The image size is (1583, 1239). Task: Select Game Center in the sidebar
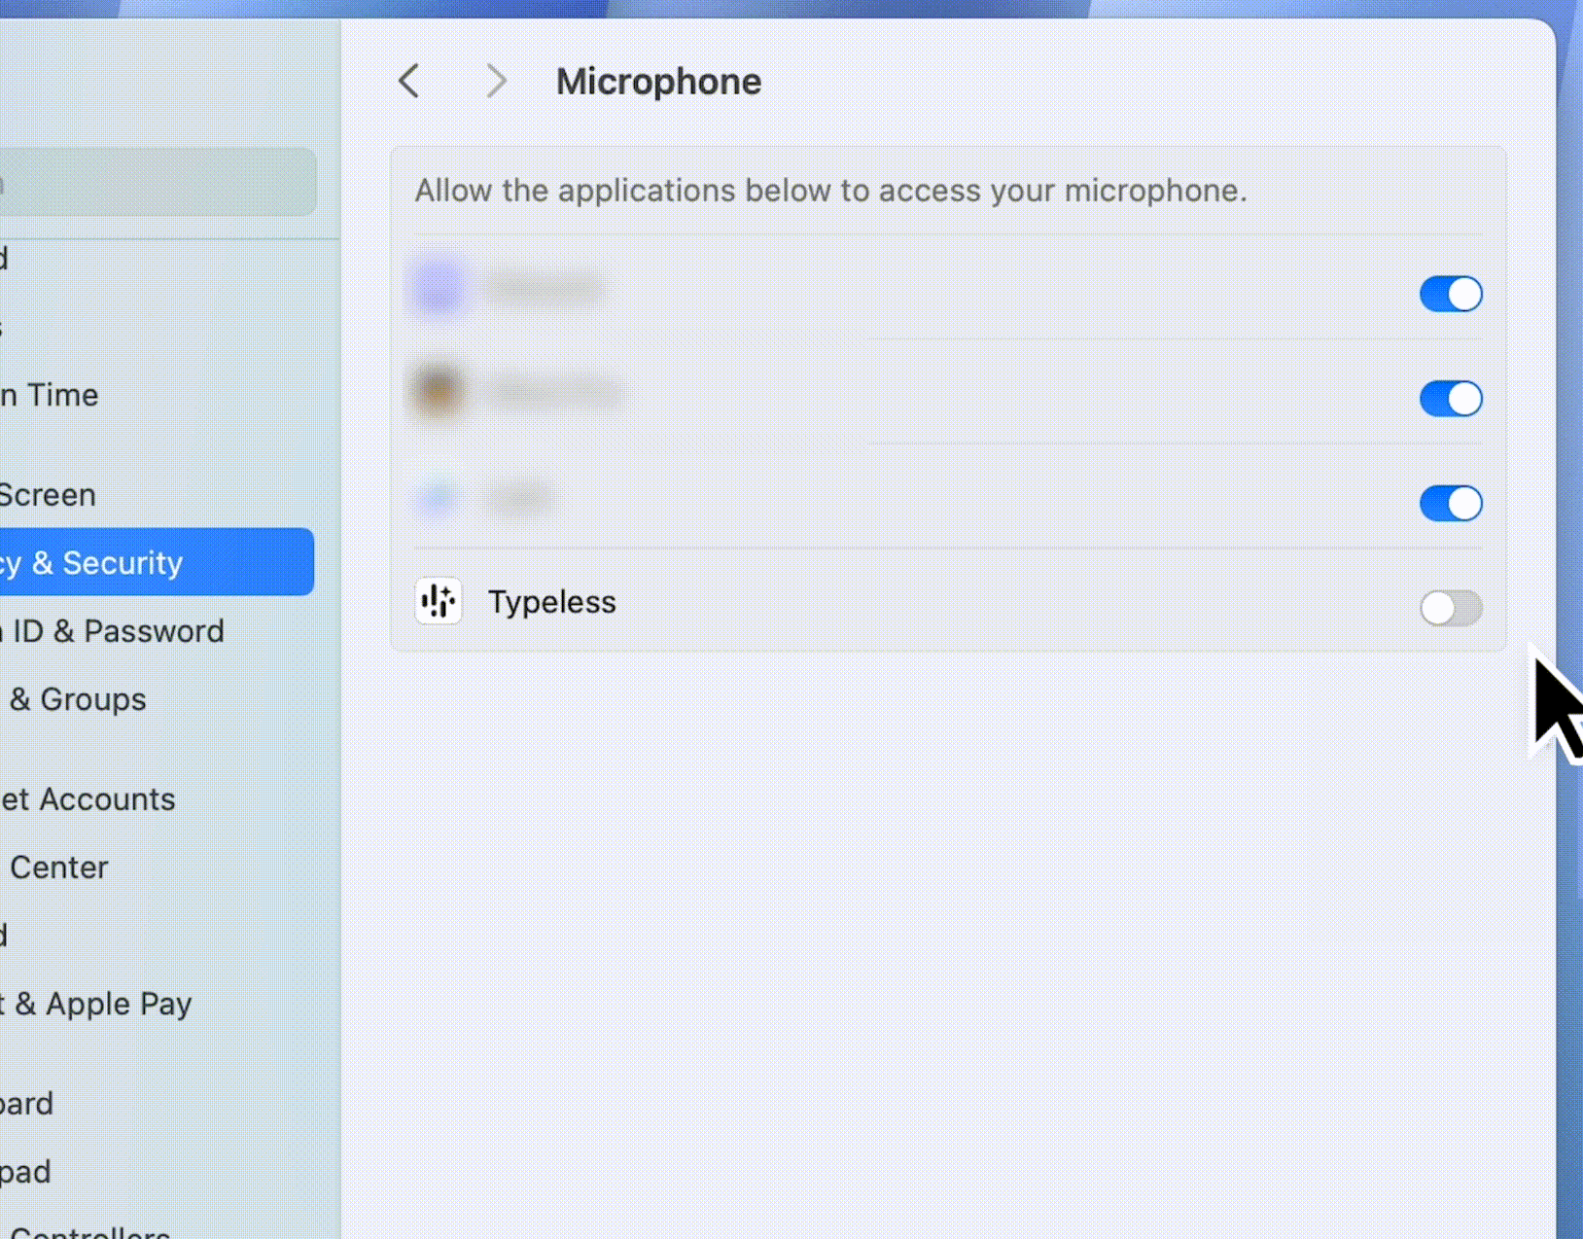[58, 867]
